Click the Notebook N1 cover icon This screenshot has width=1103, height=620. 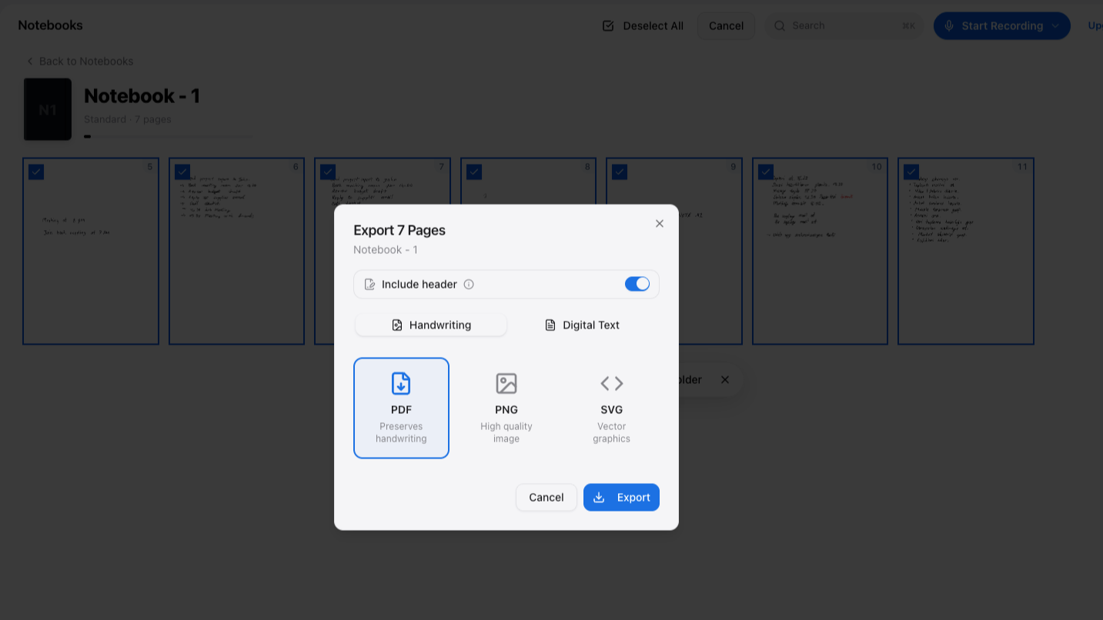coord(48,109)
